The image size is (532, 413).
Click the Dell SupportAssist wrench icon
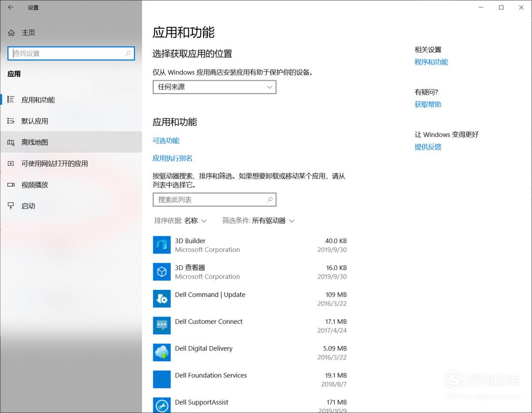point(162,405)
